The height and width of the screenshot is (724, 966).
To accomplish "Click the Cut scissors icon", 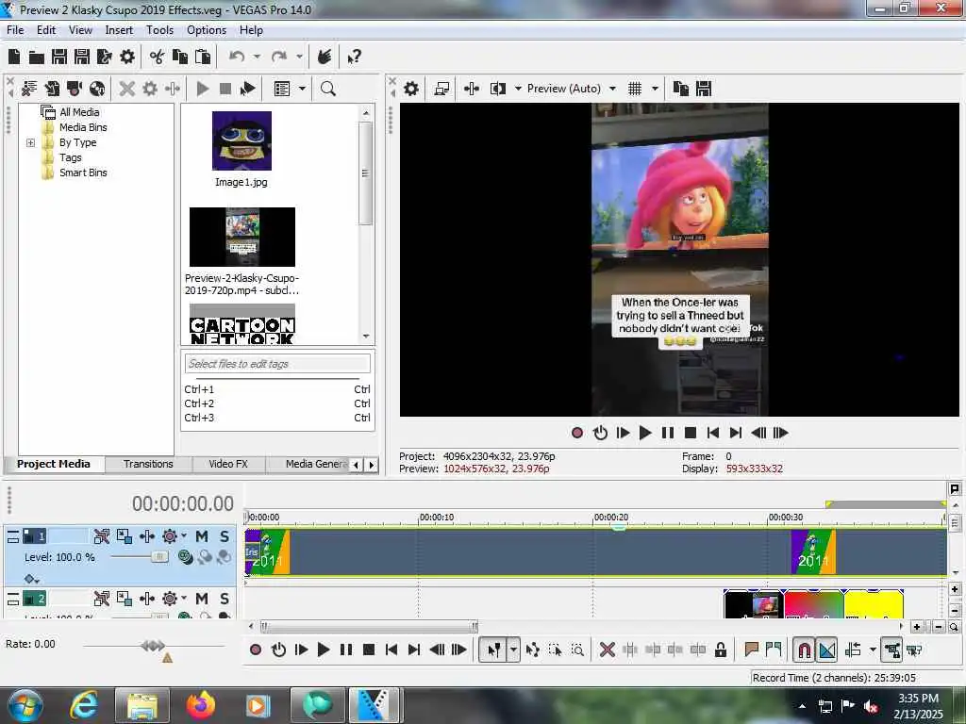I will (x=158, y=58).
